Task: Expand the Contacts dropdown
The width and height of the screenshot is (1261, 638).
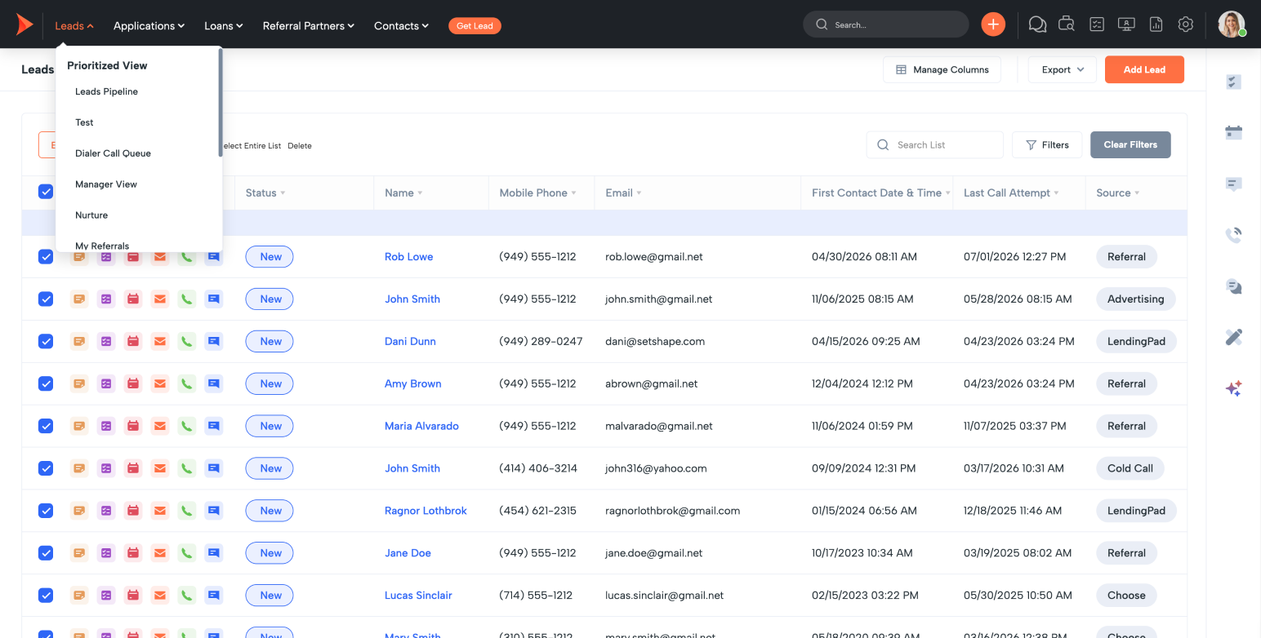Action: [401, 26]
